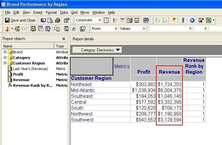Click the export to Excel icon
The height and width of the screenshot is (145, 222).
(209, 20)
